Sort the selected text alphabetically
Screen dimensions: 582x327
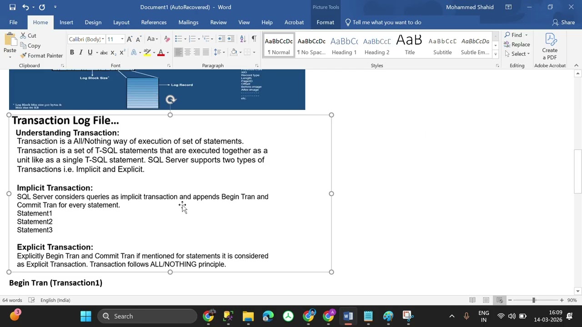tap(243, 39)
